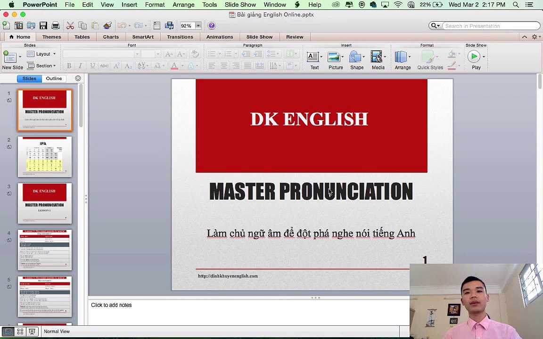Switch to Outline tab in side pane

(54, 79)
